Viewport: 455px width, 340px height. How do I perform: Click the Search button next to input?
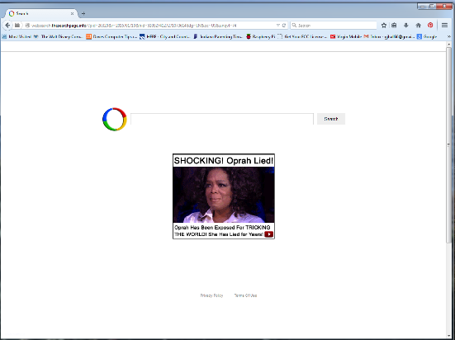click(331, 119)
